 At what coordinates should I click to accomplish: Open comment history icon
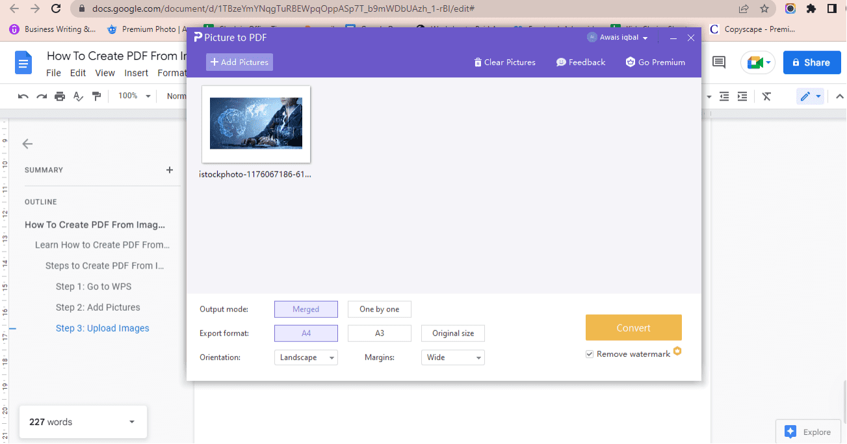point(719,62)
